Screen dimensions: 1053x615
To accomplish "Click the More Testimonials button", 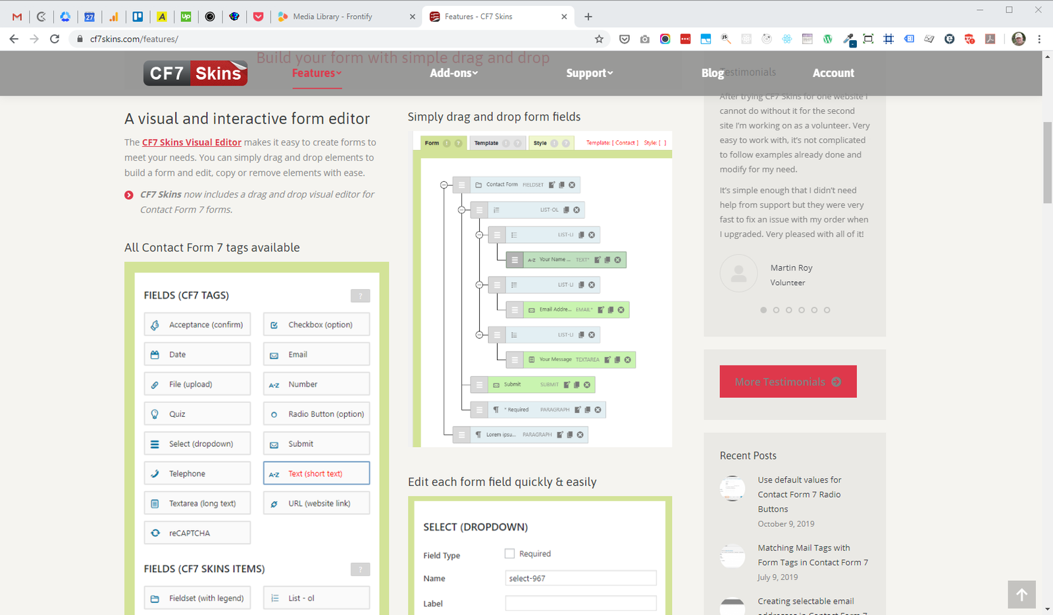I will (x=788, y=382).
